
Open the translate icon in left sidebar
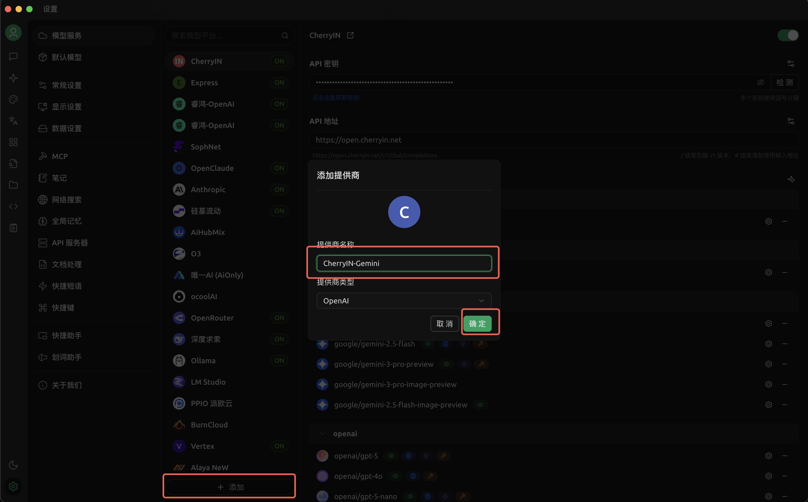click(13, 121)
